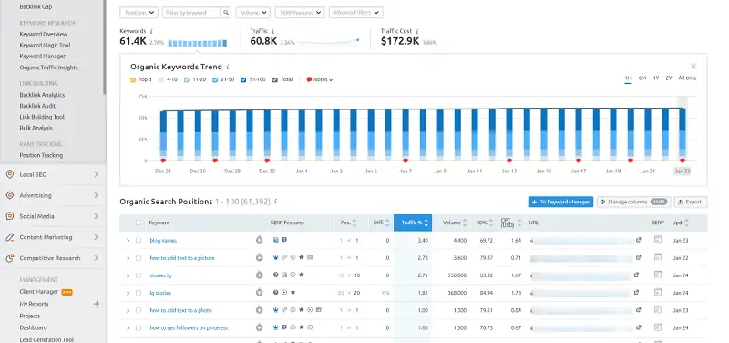Click the info icon beside Organic Keywords Trend
Image resolution: width=729 pixels, height=343 pixels.
point(228,67)
